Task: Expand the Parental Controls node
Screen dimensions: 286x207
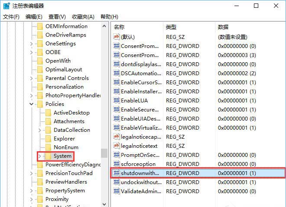Action: point(31,78)
